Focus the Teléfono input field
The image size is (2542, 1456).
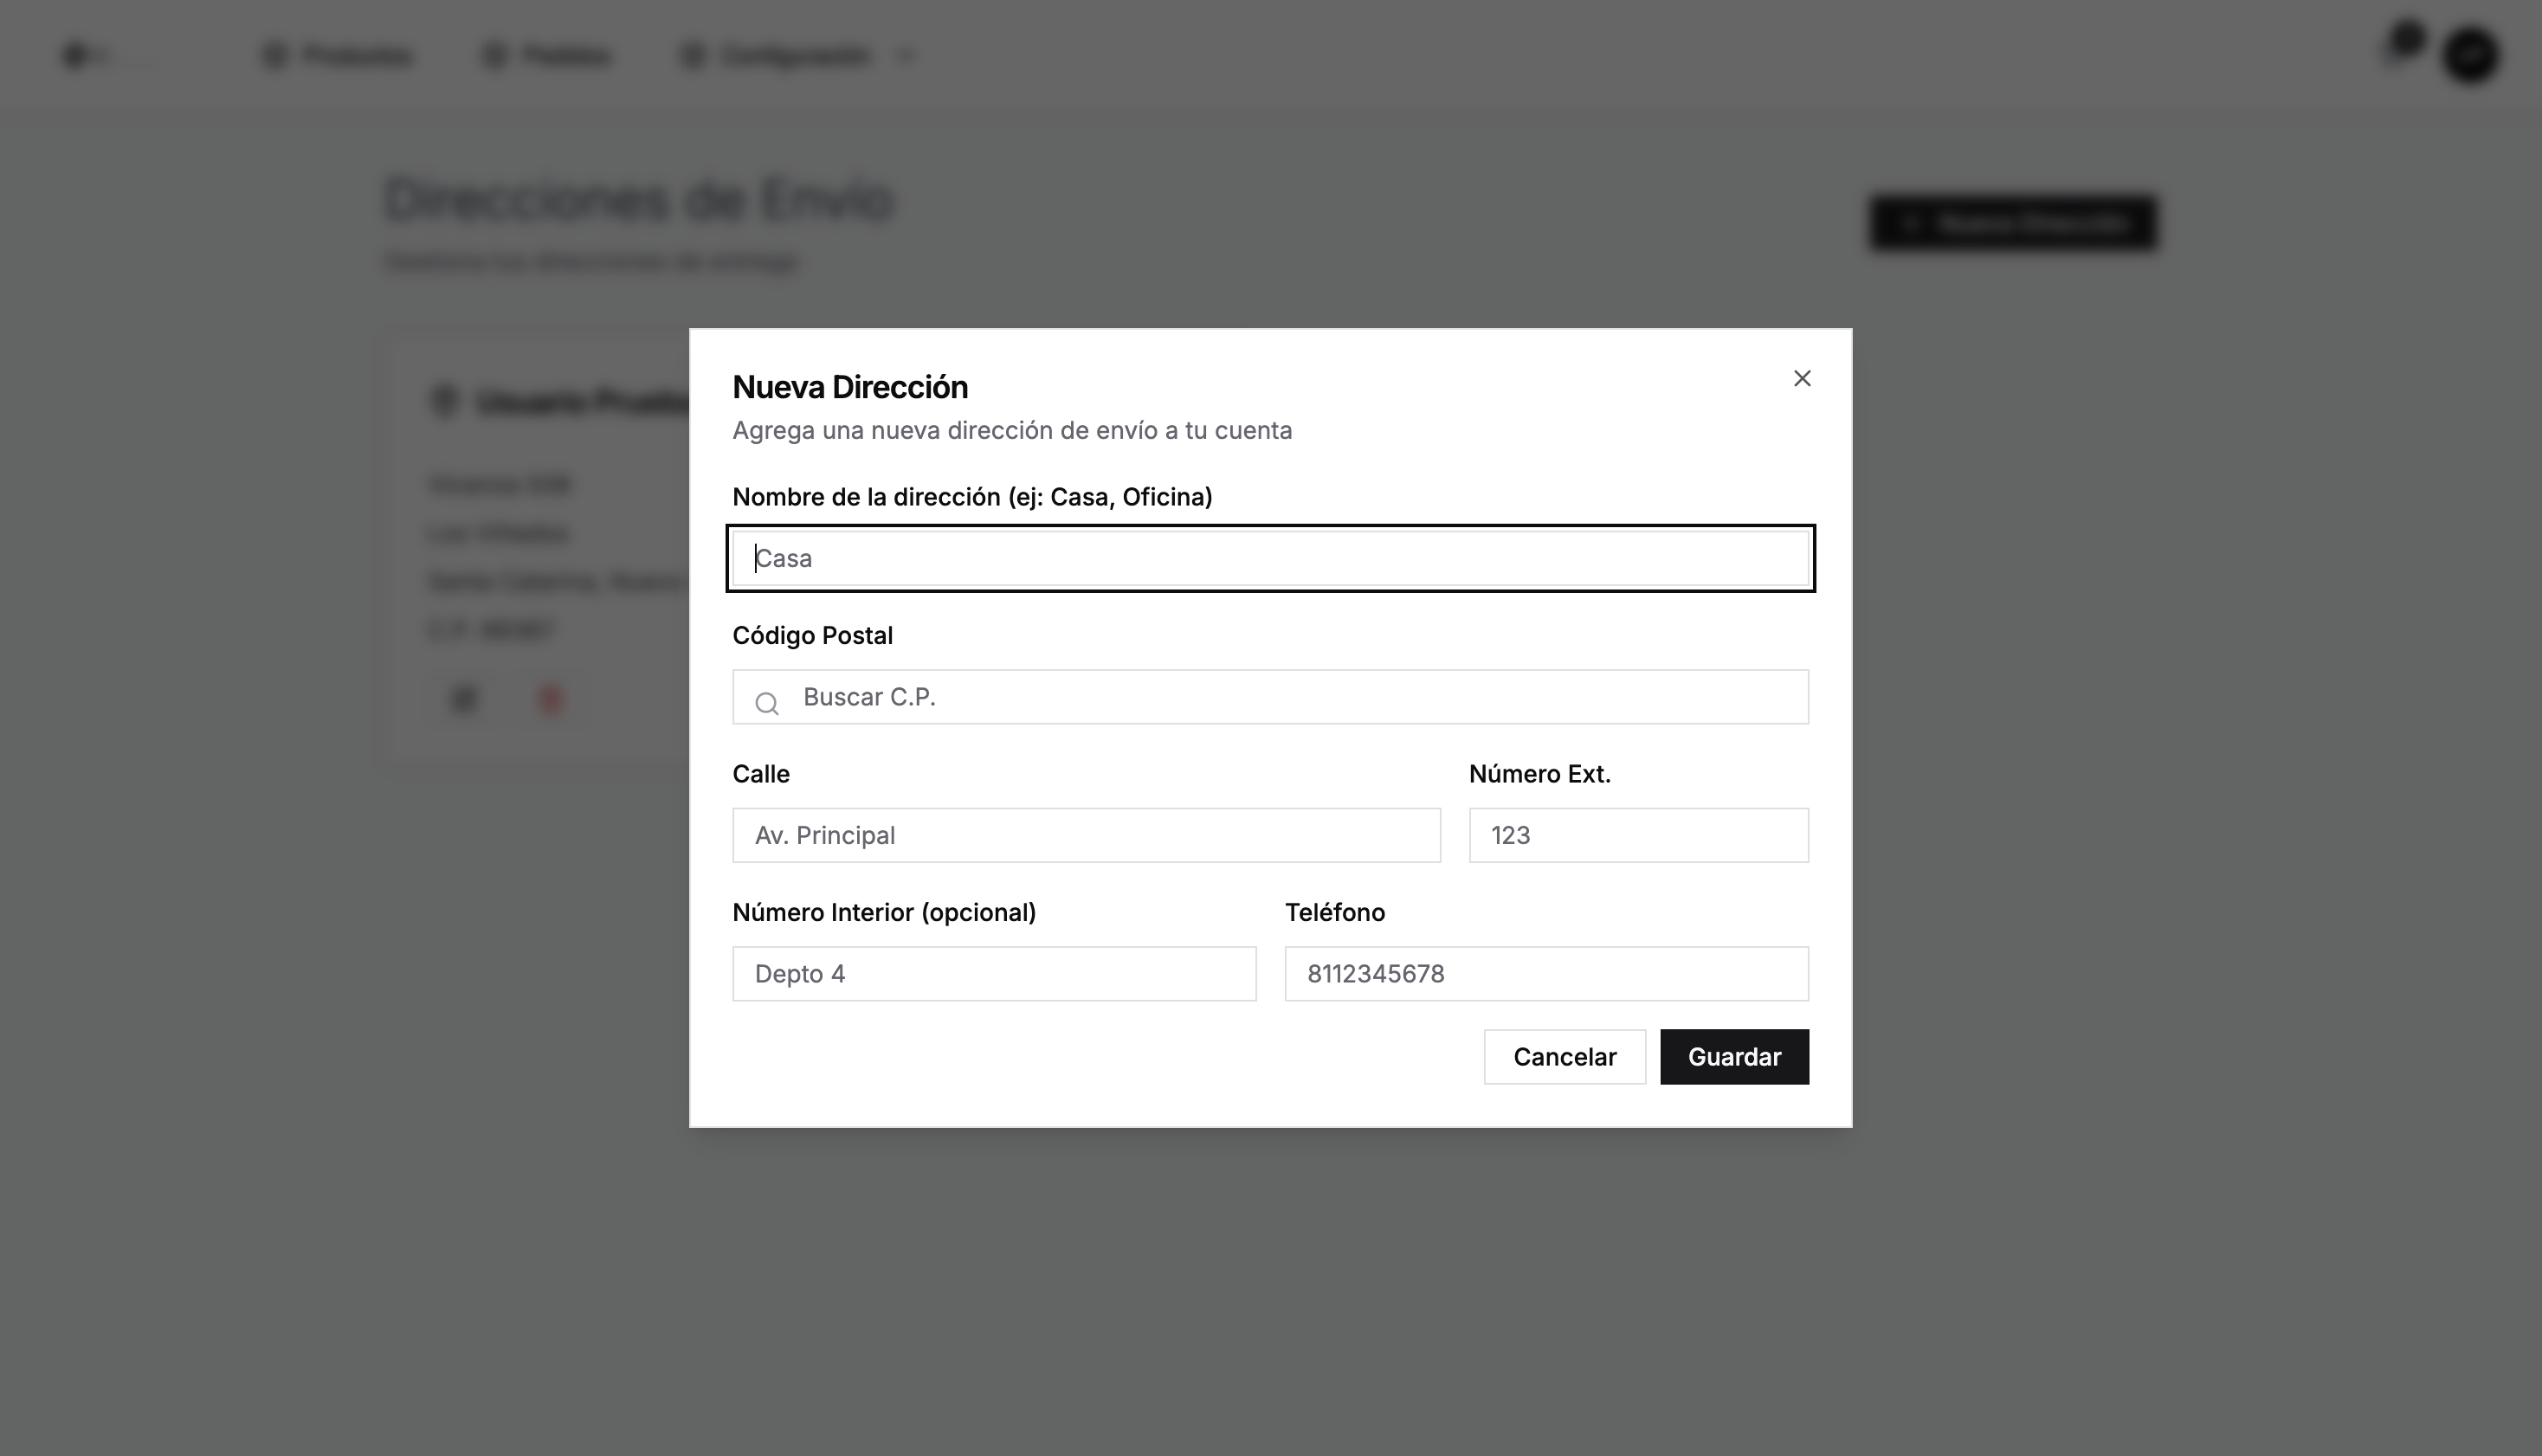coord(1546,974)
